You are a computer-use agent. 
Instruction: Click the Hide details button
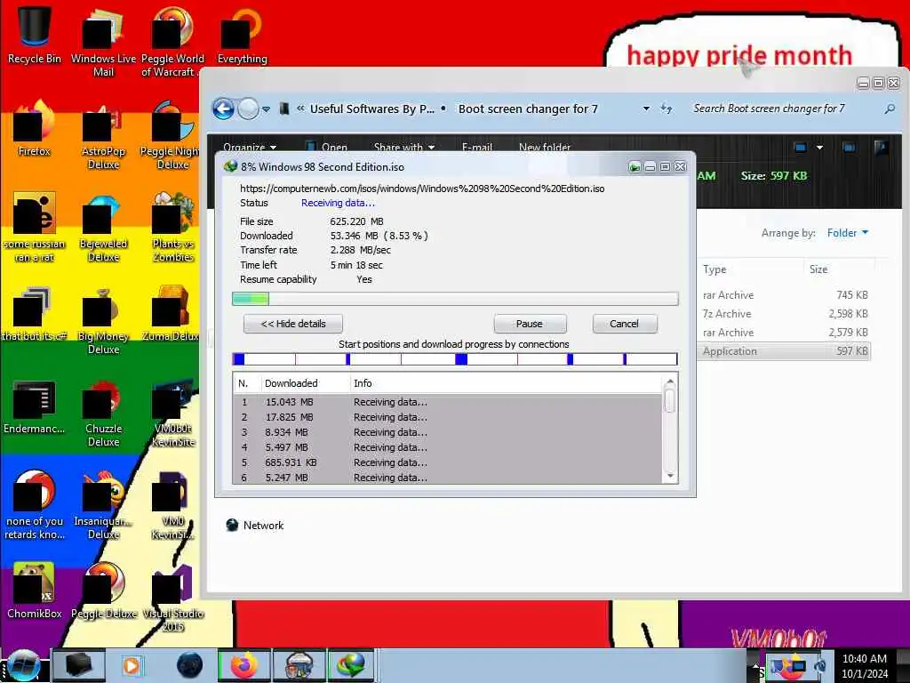(x=293, y=324)
